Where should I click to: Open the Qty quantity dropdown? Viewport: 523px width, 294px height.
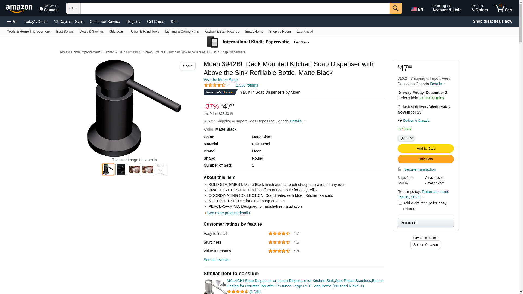coord(406,138)
